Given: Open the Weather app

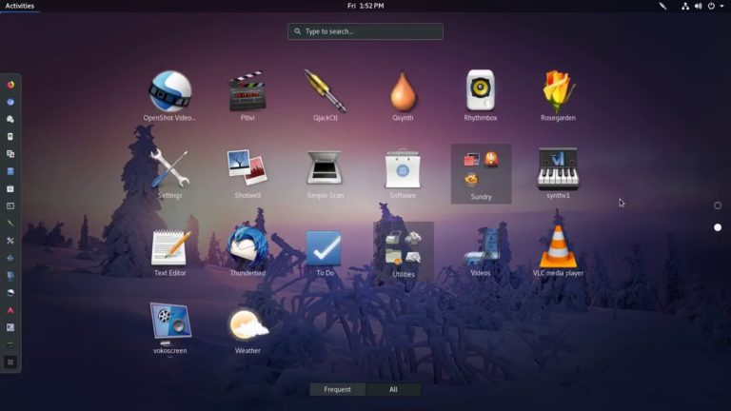Looking at the screenshot, I should 247,329.
